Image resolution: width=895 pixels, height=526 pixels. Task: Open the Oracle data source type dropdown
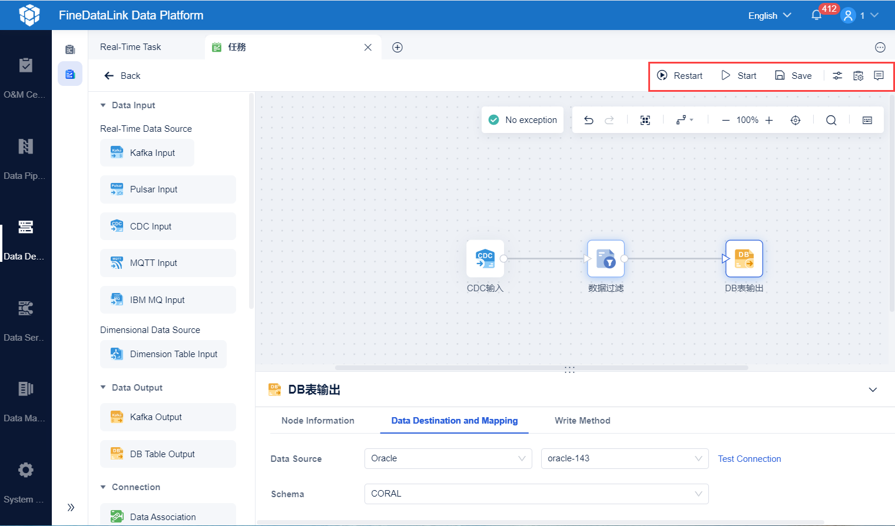[x=448, y=458]
